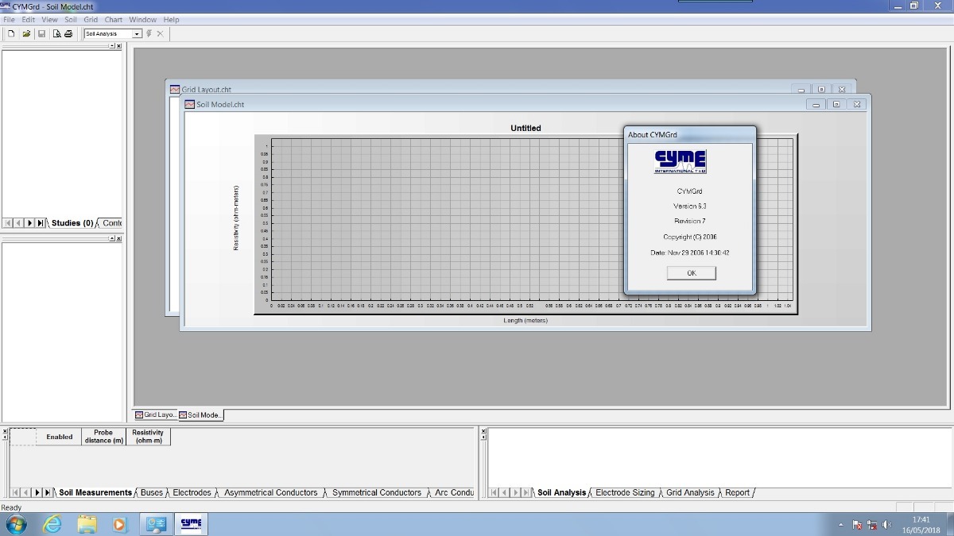
Task: Click the Open file folder icon
Action: [x=26, y=33]
